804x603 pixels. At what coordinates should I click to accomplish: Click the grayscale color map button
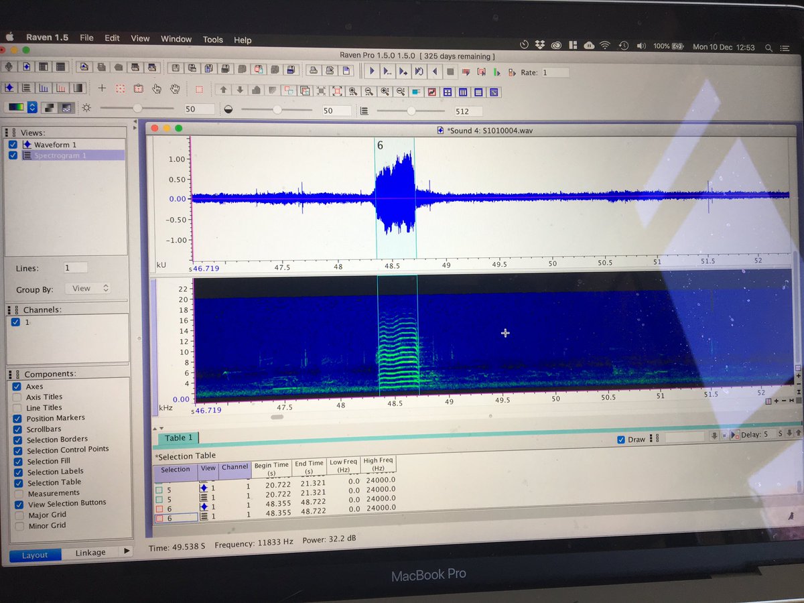[50, 107]
